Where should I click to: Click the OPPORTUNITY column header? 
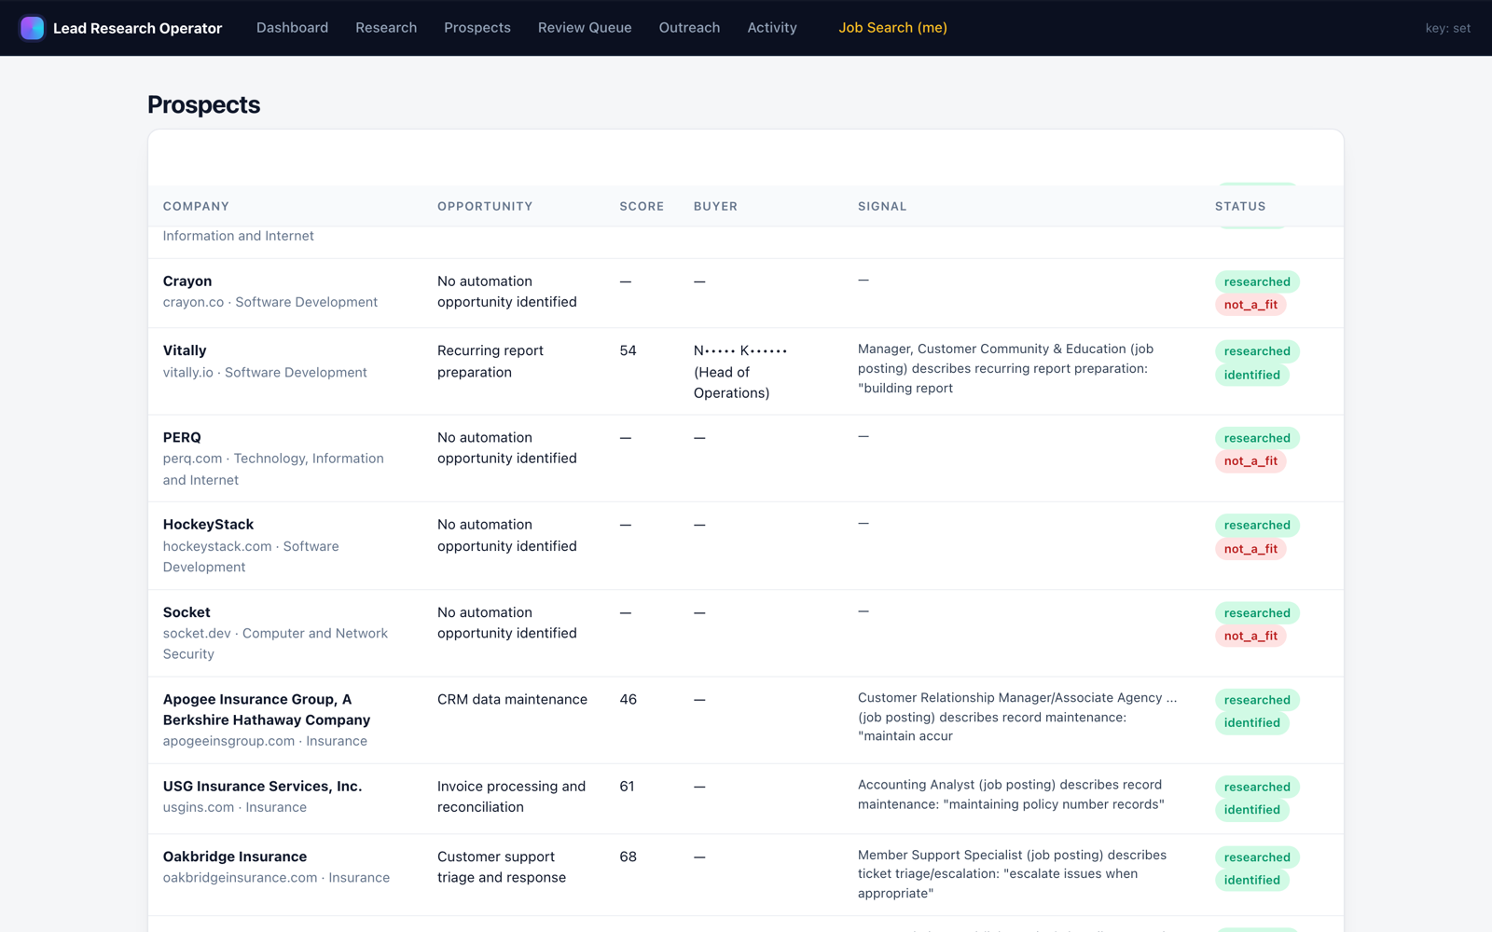point(485,206)
